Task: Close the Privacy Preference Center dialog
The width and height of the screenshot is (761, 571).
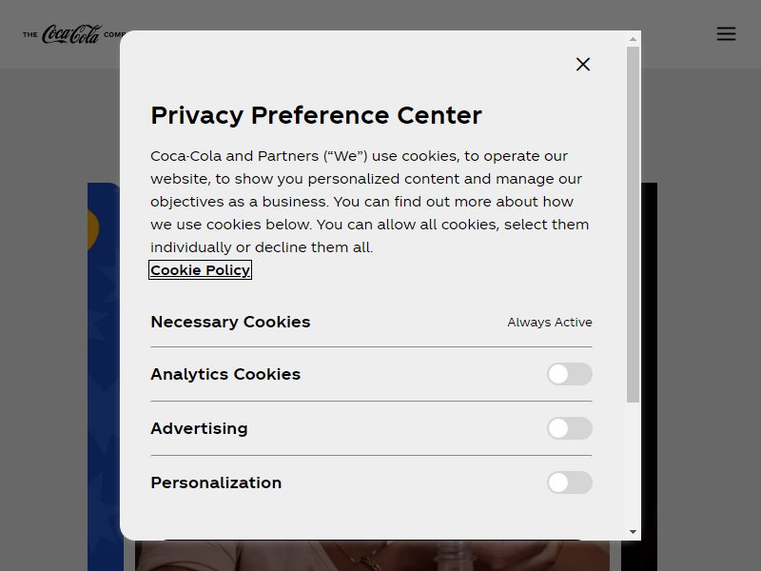Action: [583, 64]
